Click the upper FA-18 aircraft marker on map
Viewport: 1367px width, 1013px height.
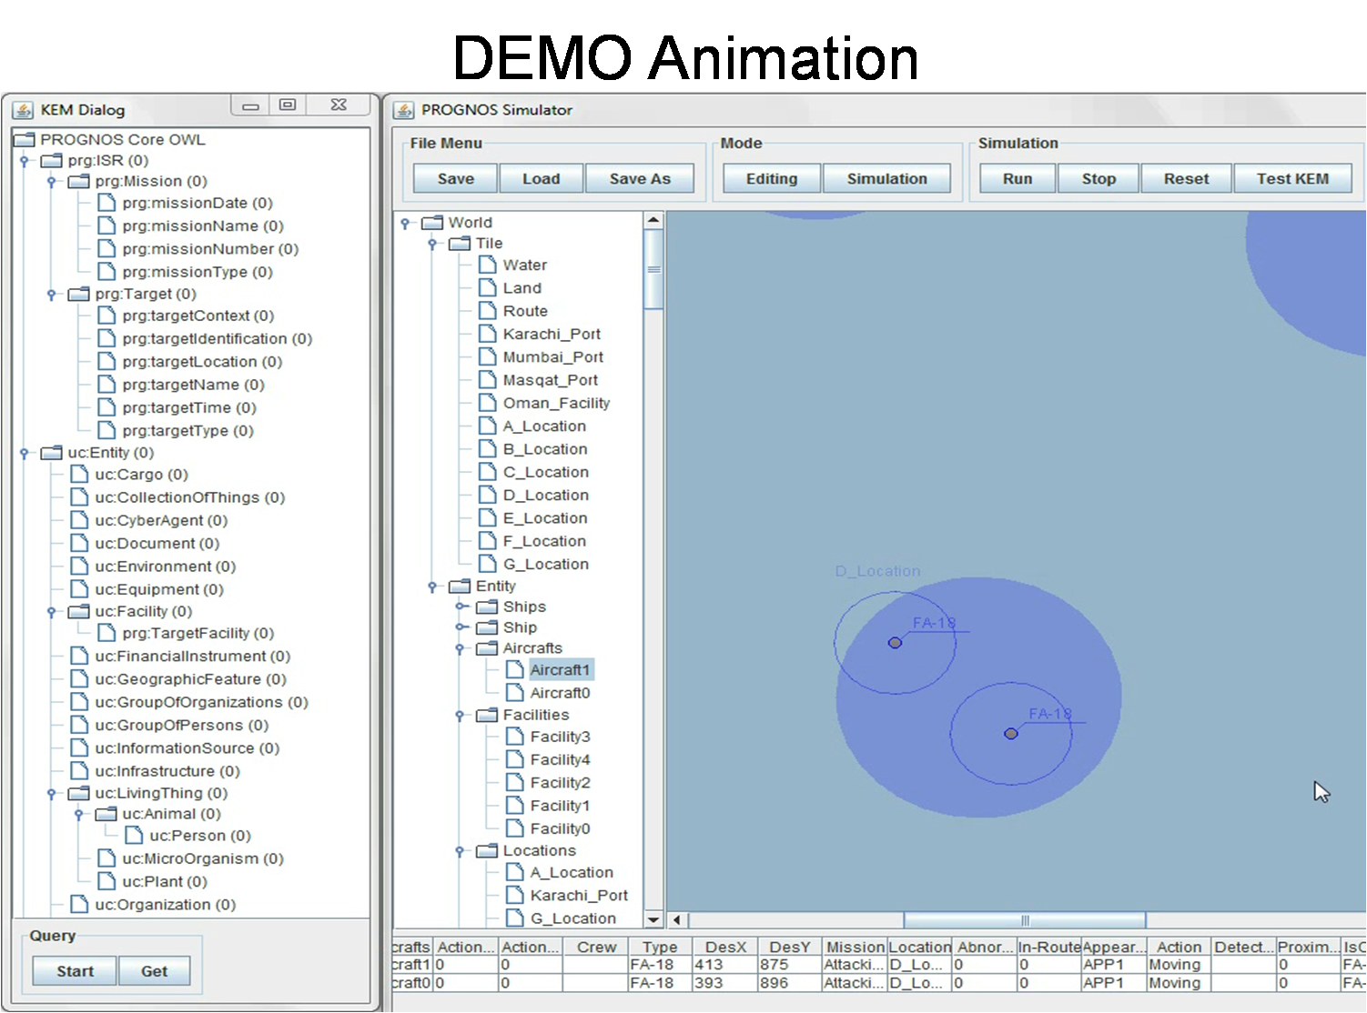click(895, 643)
